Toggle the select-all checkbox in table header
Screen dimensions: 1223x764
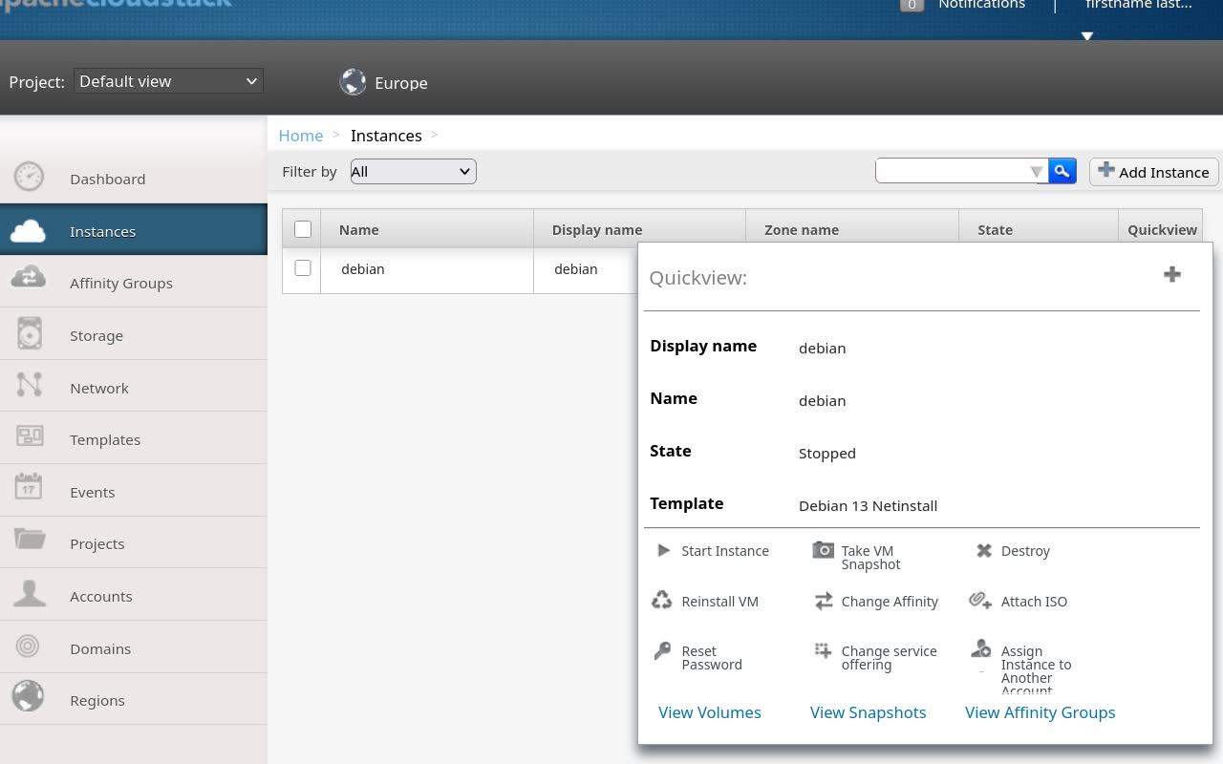tap(303, 229)
